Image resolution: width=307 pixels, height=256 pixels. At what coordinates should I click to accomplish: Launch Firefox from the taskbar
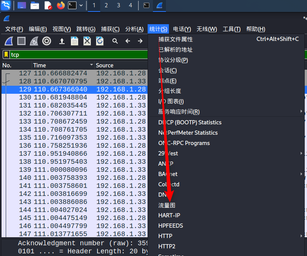(x=61, y=5)
